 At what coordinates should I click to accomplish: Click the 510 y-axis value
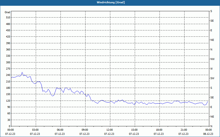tap(8, 18)
